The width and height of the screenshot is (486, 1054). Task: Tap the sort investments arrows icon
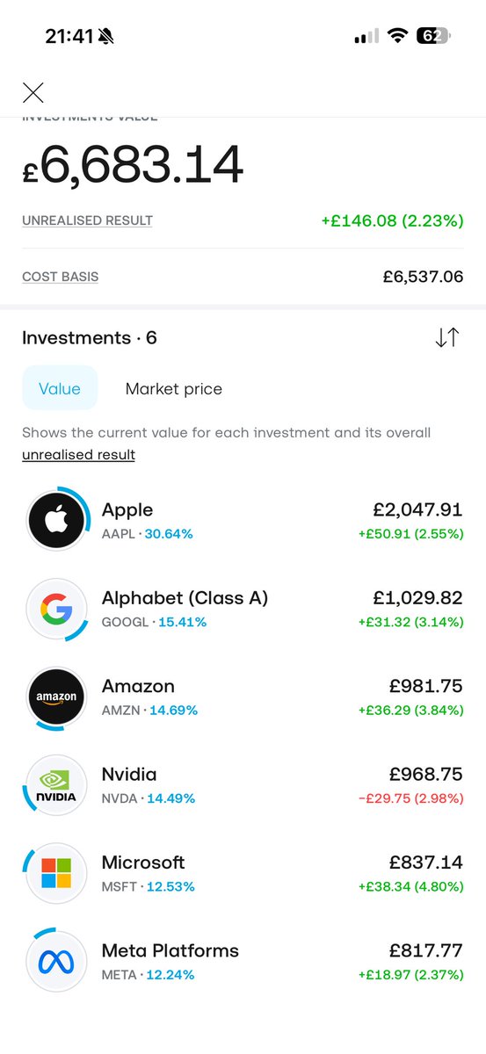447,337
